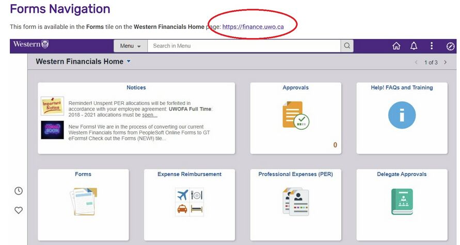This screenshot has height=245, width=460.
Task: Go to Home via house icon
Action: point(396,46)
